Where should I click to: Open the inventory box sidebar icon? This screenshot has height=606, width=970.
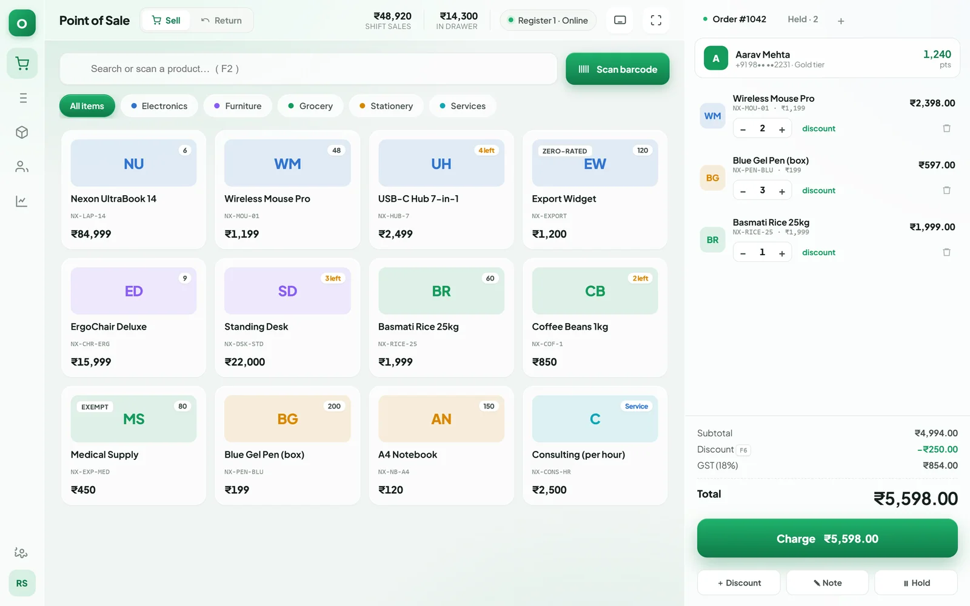(x=22, y=132)
